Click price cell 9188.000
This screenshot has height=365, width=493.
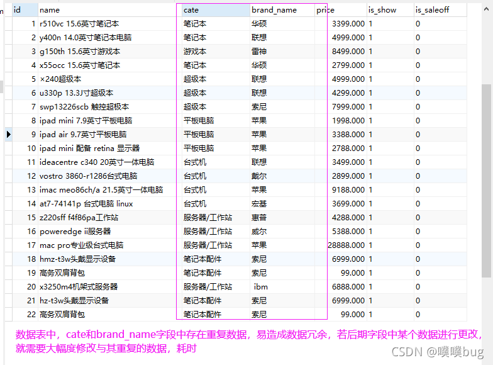(x=341, y=190)
